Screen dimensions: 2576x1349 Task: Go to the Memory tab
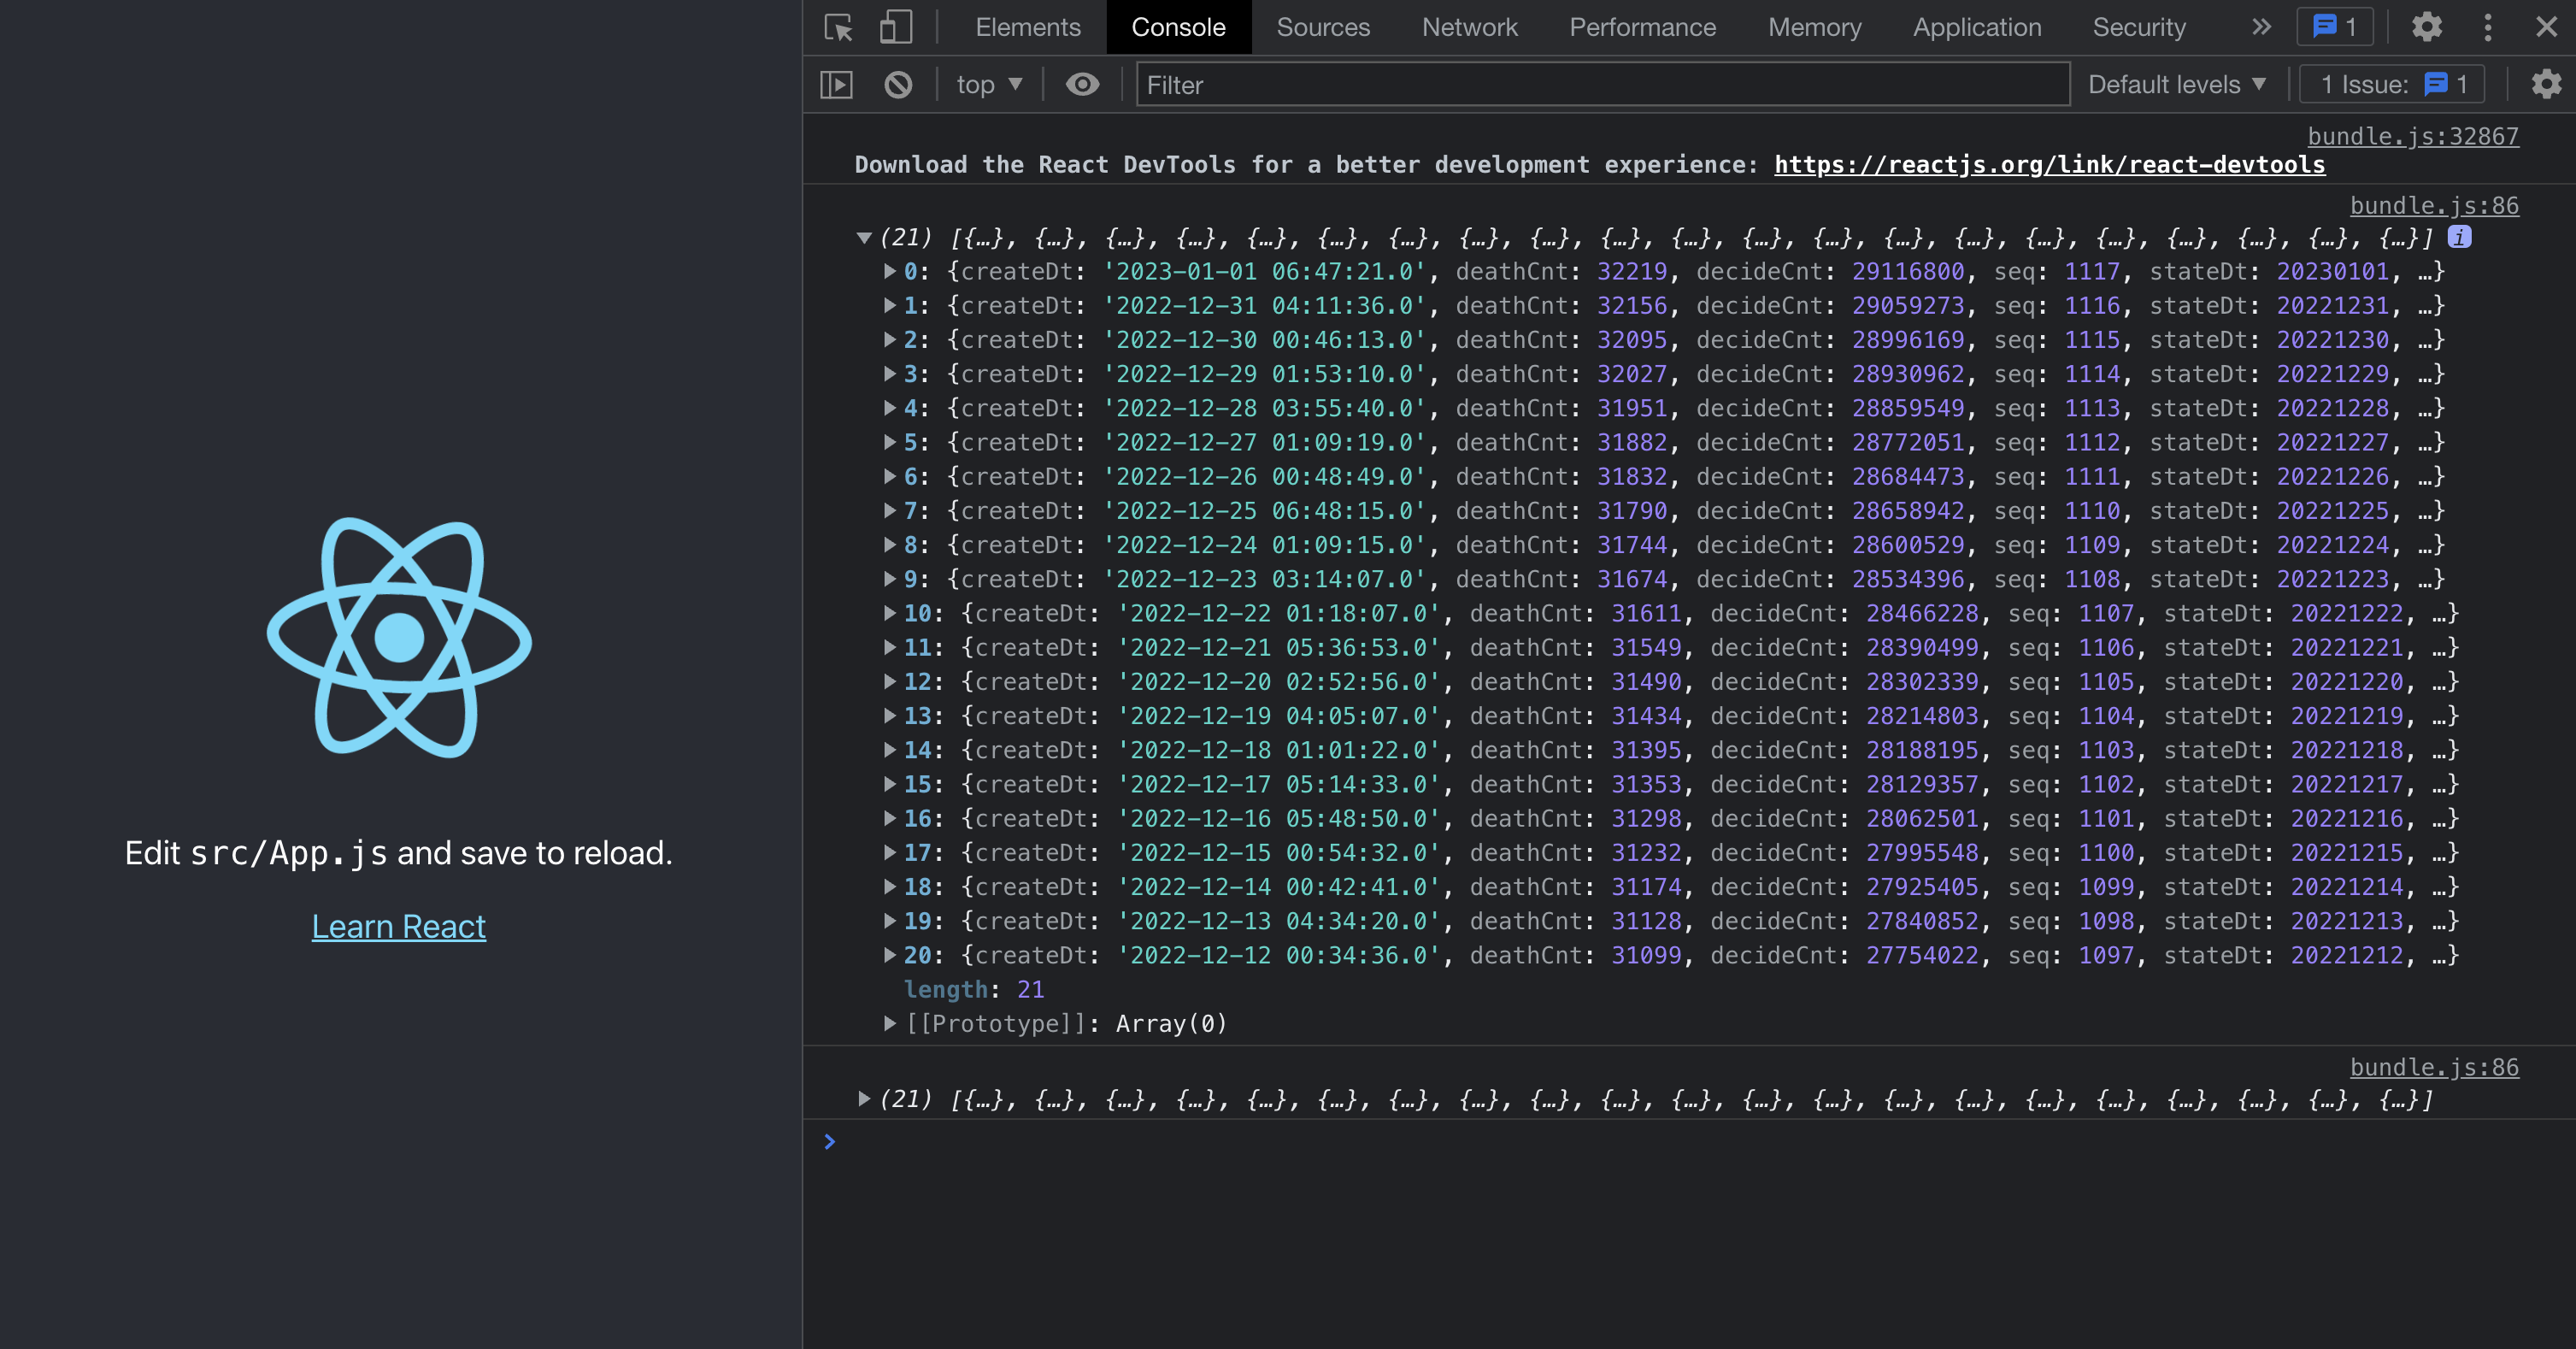coord(1814,27)
